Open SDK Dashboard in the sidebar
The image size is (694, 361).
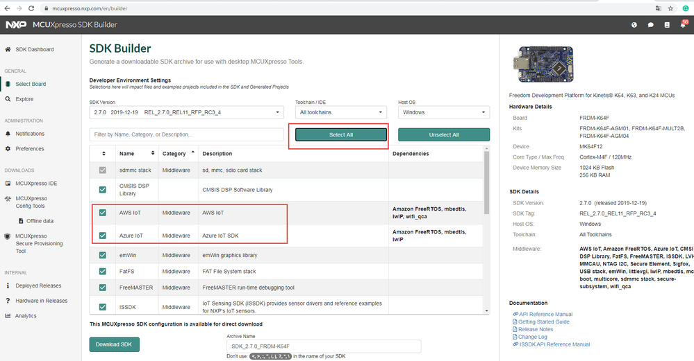[x=35, y=49]
